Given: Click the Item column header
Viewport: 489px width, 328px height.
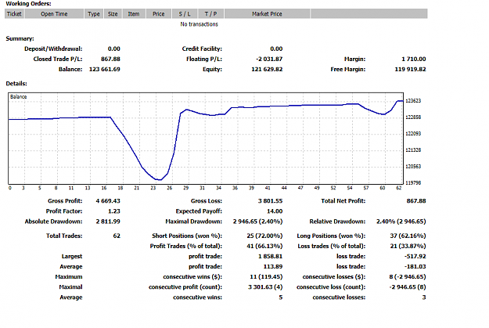Looking at the screenshot, I should pos(134,14).
